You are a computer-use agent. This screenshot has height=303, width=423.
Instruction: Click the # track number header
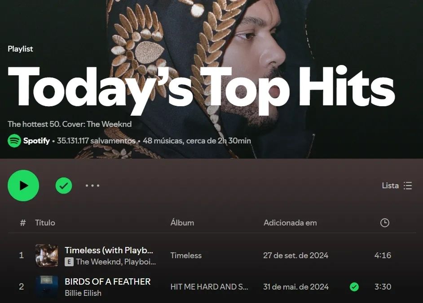click(x=23, y=223)
